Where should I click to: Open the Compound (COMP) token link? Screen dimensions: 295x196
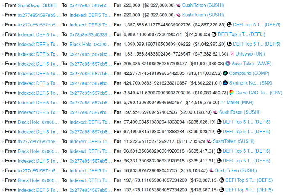249,74
